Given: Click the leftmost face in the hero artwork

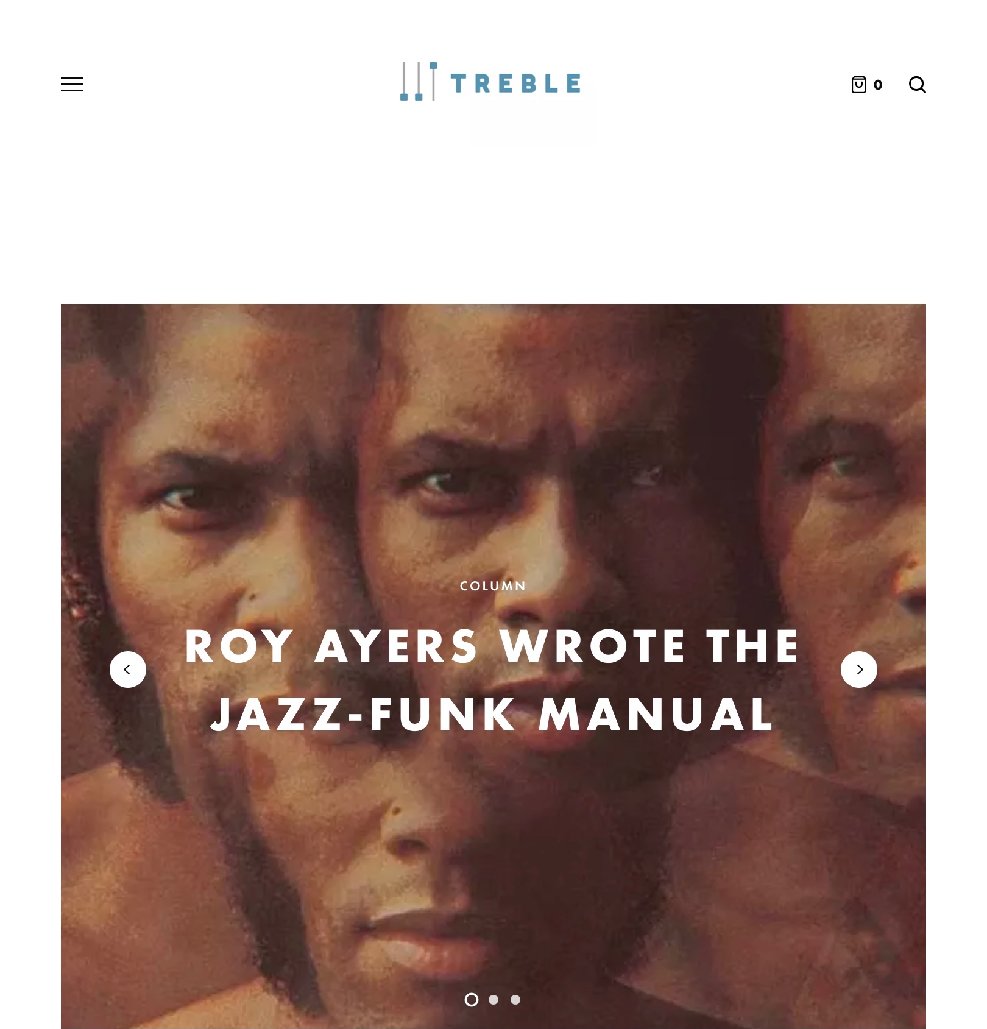Looking at the screenshot, I should point(201,518).
